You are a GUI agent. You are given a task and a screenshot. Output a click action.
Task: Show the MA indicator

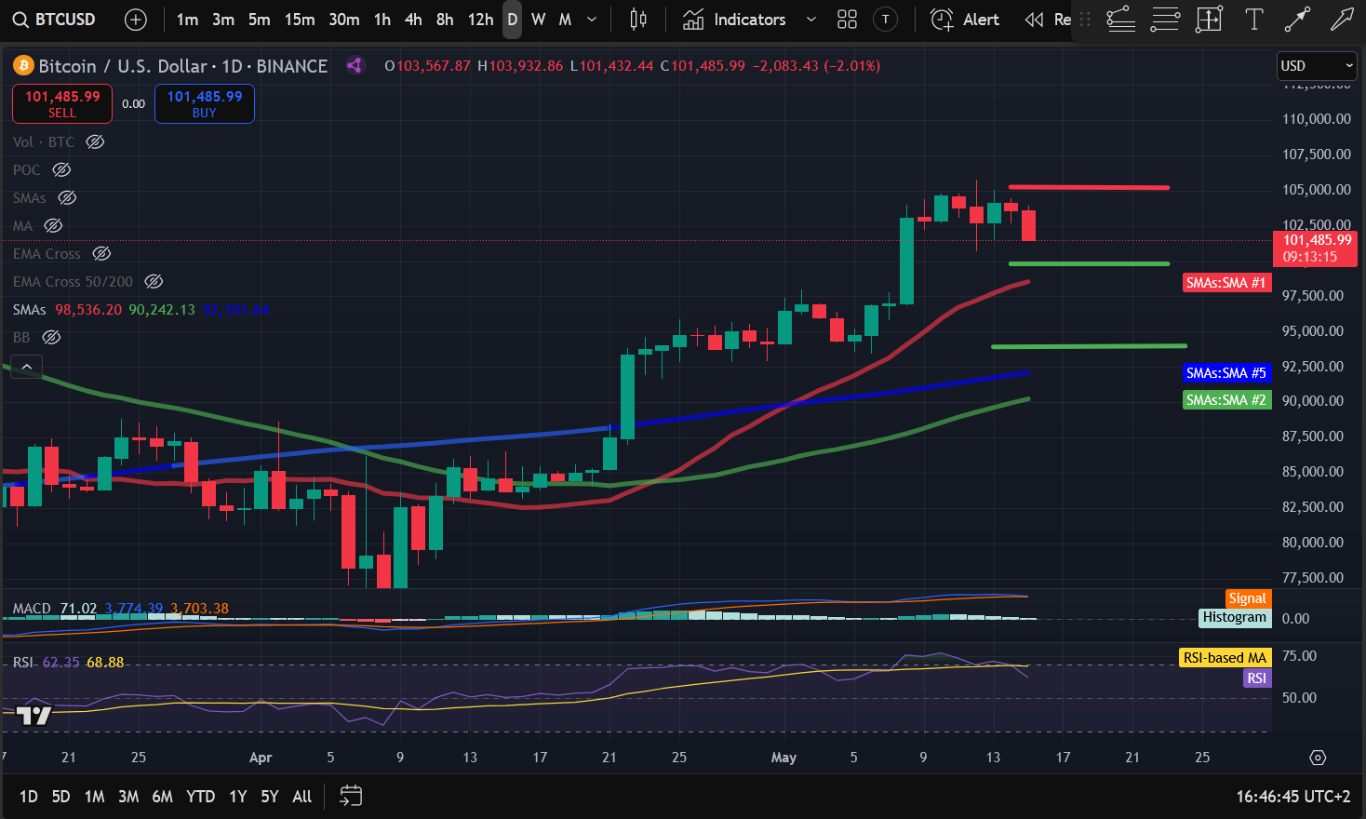coord(53,225)
